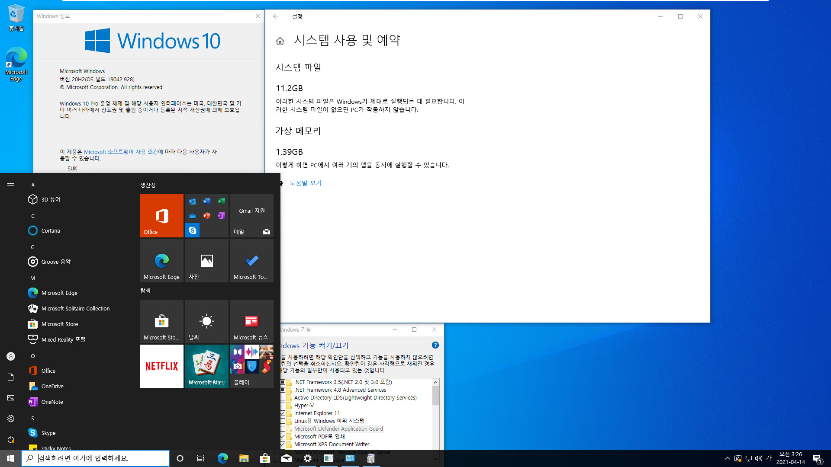This screenshot has height=467, width=831.
Task: Click the 도움말 보기 help link
Action: tap(306, 183)
